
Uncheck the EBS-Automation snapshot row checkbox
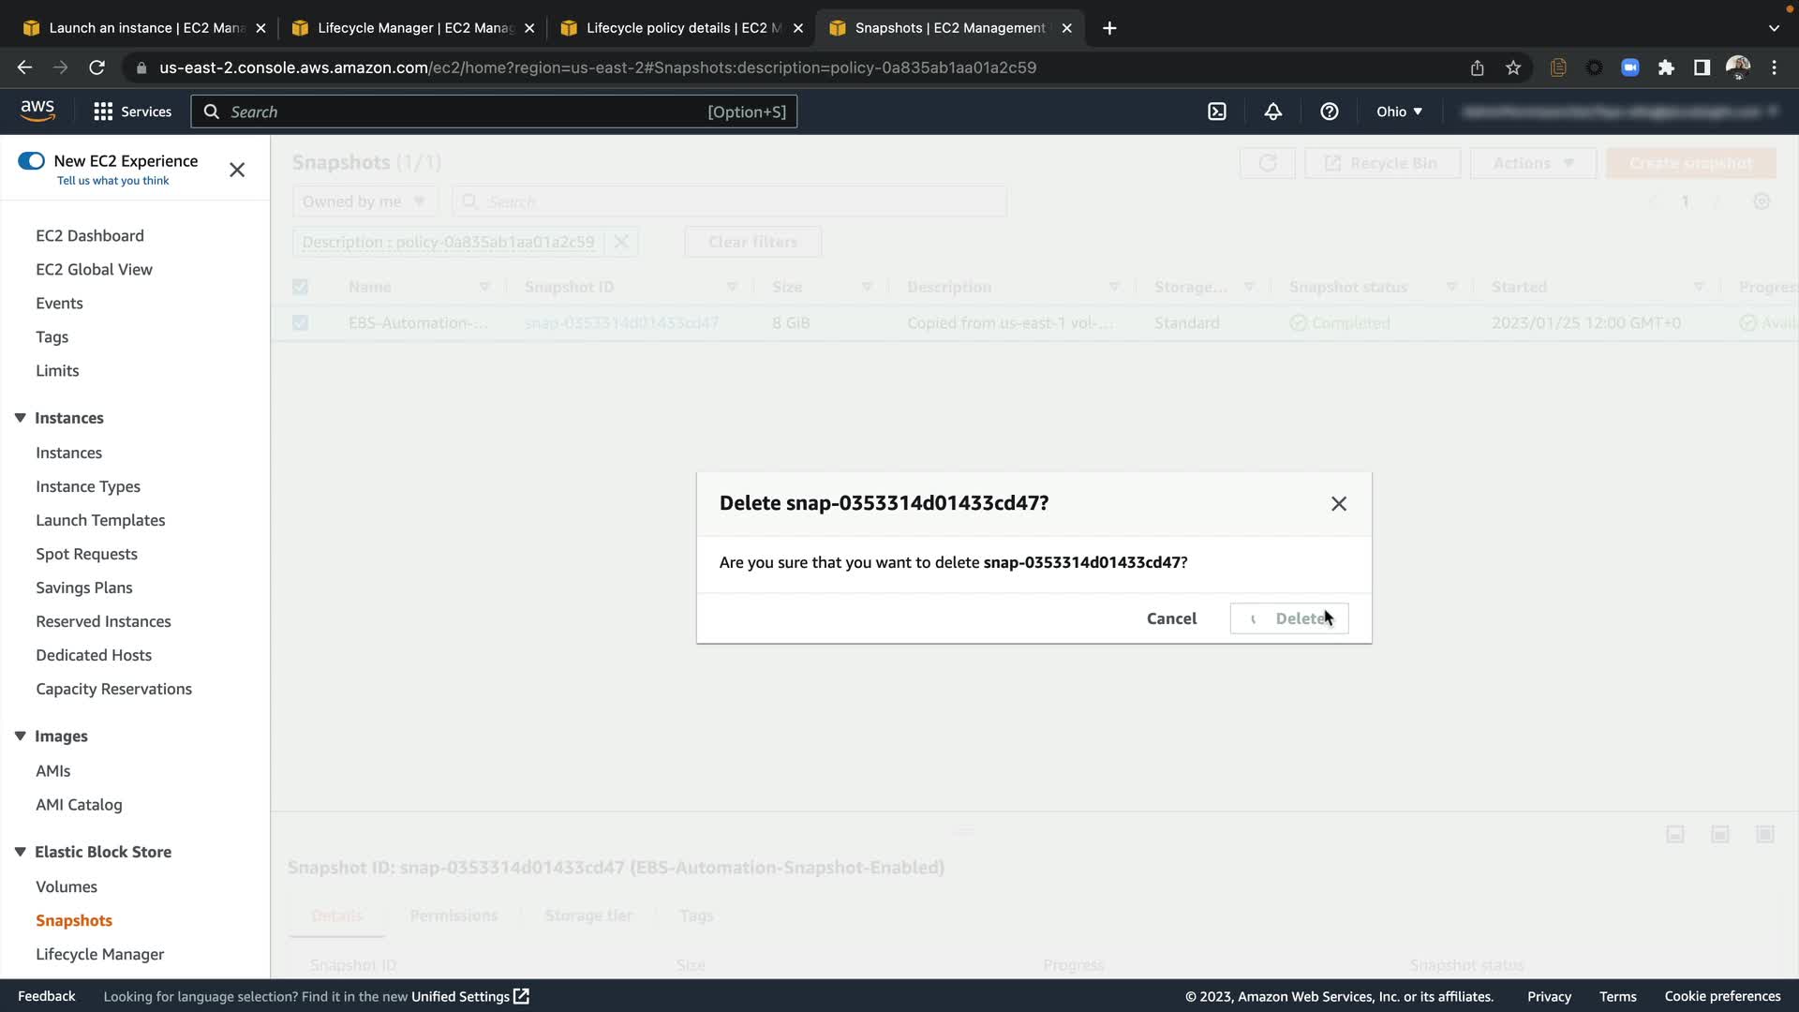(300, 323)
